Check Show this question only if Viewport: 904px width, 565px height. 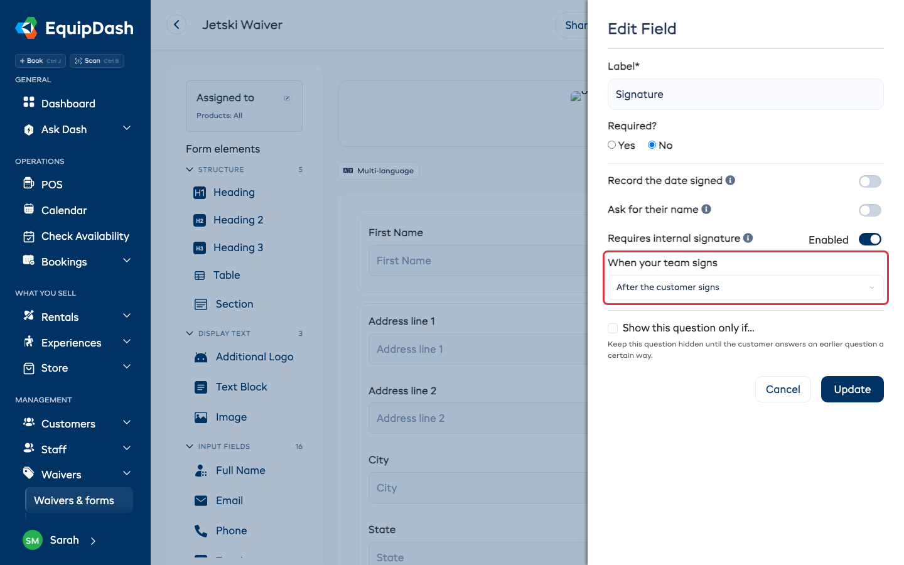coord(613,328)
